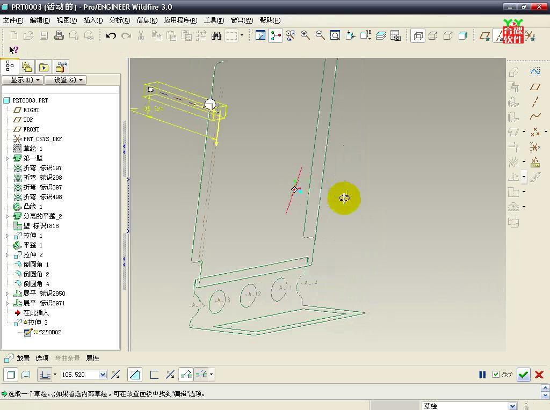Expand the 拉伸 1 tree node
The image size is (550, 410).
8,236
